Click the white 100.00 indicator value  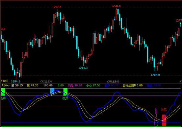[x=48, y=85]
